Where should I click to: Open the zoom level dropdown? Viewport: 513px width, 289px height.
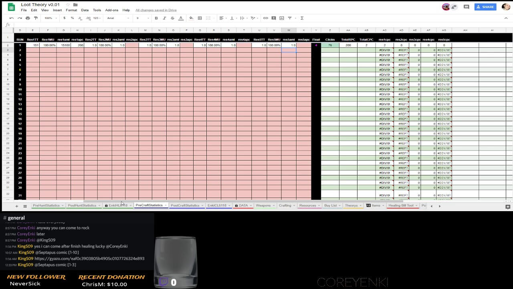[x=50, y=18]
